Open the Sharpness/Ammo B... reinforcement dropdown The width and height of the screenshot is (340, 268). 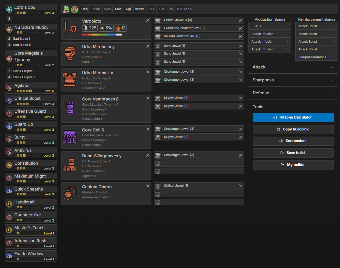click(x=316, y=57)
